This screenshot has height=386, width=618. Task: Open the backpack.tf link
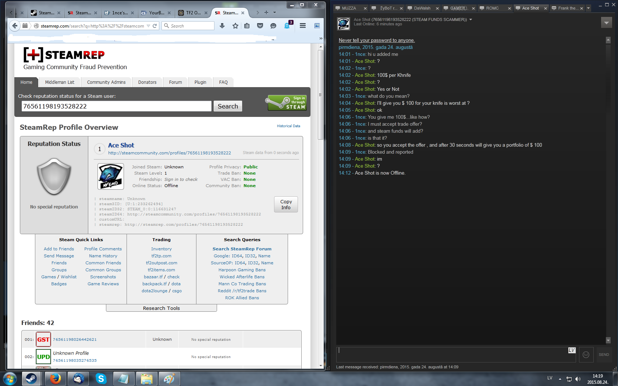point(154,284)
